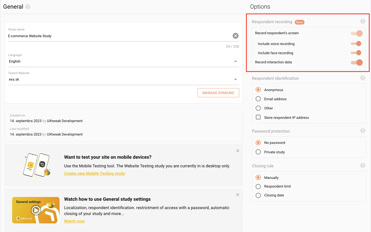The height and width of the screenshot is (232, 371).
Task: Select Email address identification option
Action: click(x=258, y=99)
